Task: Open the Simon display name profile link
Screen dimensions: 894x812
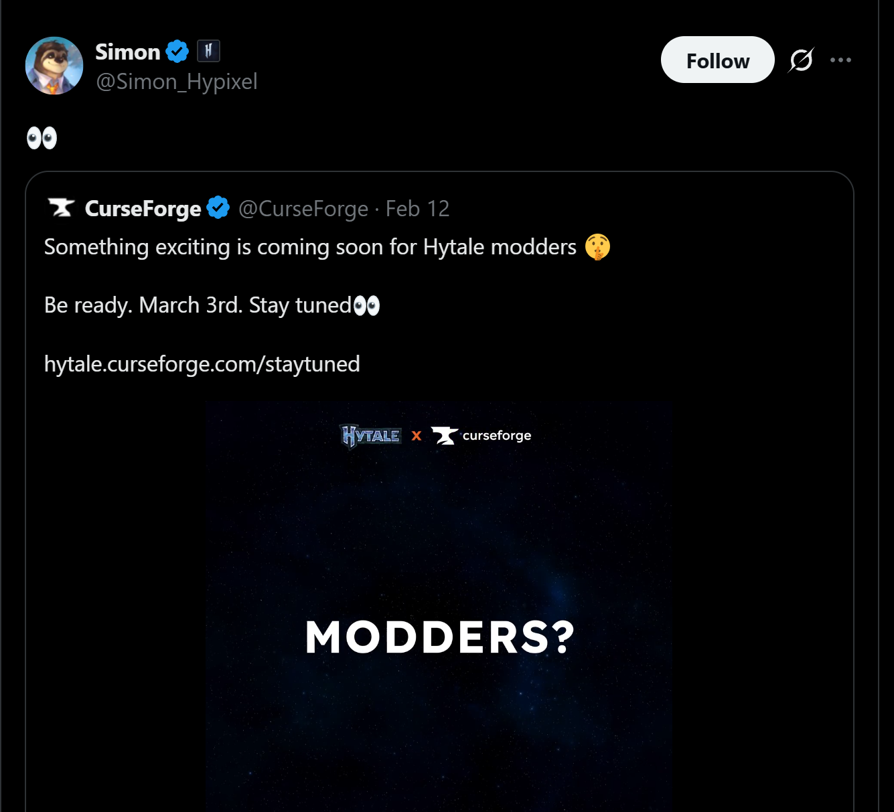Action: pos(127,52)
